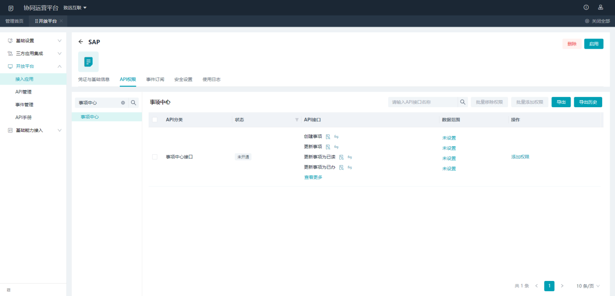Click the 批量添加权限 button
The height and width of the screenshot is (296, 615).
tap(530, 102)
